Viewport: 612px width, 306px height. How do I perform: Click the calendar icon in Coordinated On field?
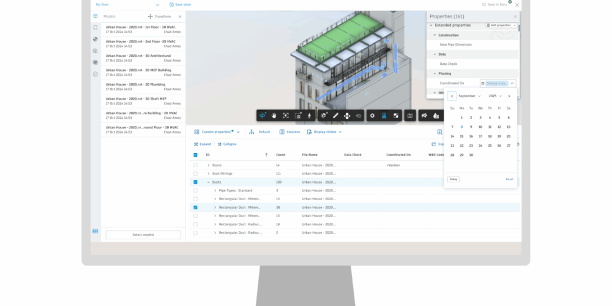click(x=483, y=83)
